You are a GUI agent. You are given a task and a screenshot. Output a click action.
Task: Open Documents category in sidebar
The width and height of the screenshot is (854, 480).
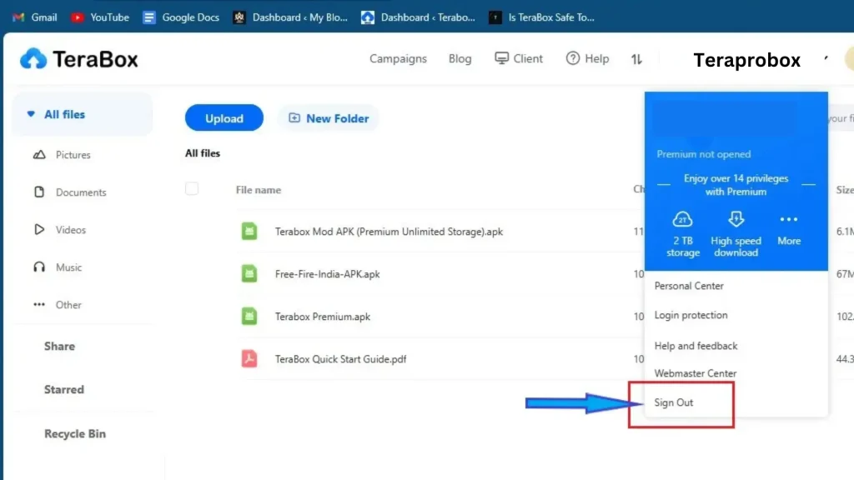pos(80,192)
